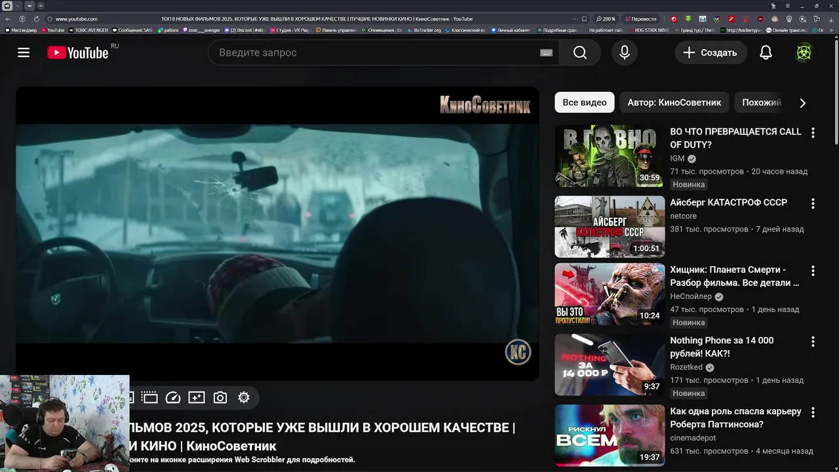Open the 200 % zoom indicator
The height and width of the screenshot is (472, 839).
[606, 19]
